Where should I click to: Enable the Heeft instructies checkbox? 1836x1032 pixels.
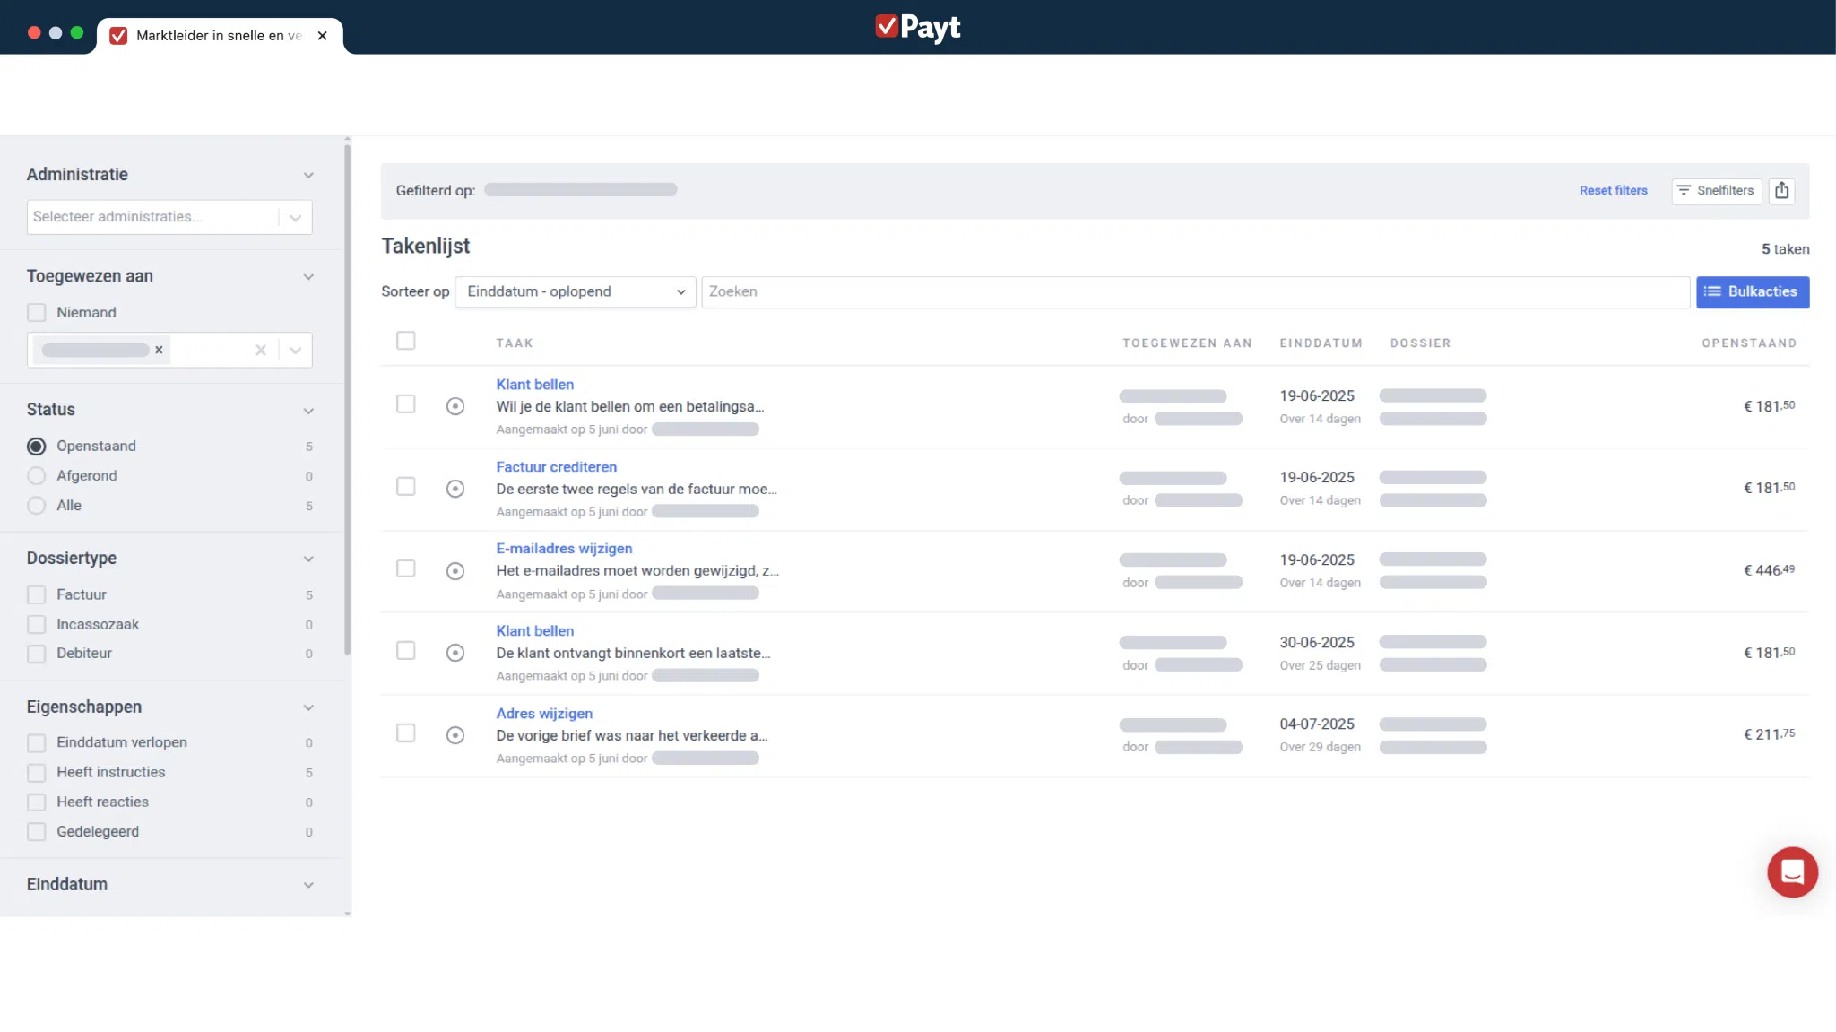[x=37, y=773]
